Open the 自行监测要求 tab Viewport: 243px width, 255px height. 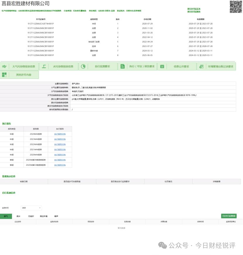tap(98, 66)
